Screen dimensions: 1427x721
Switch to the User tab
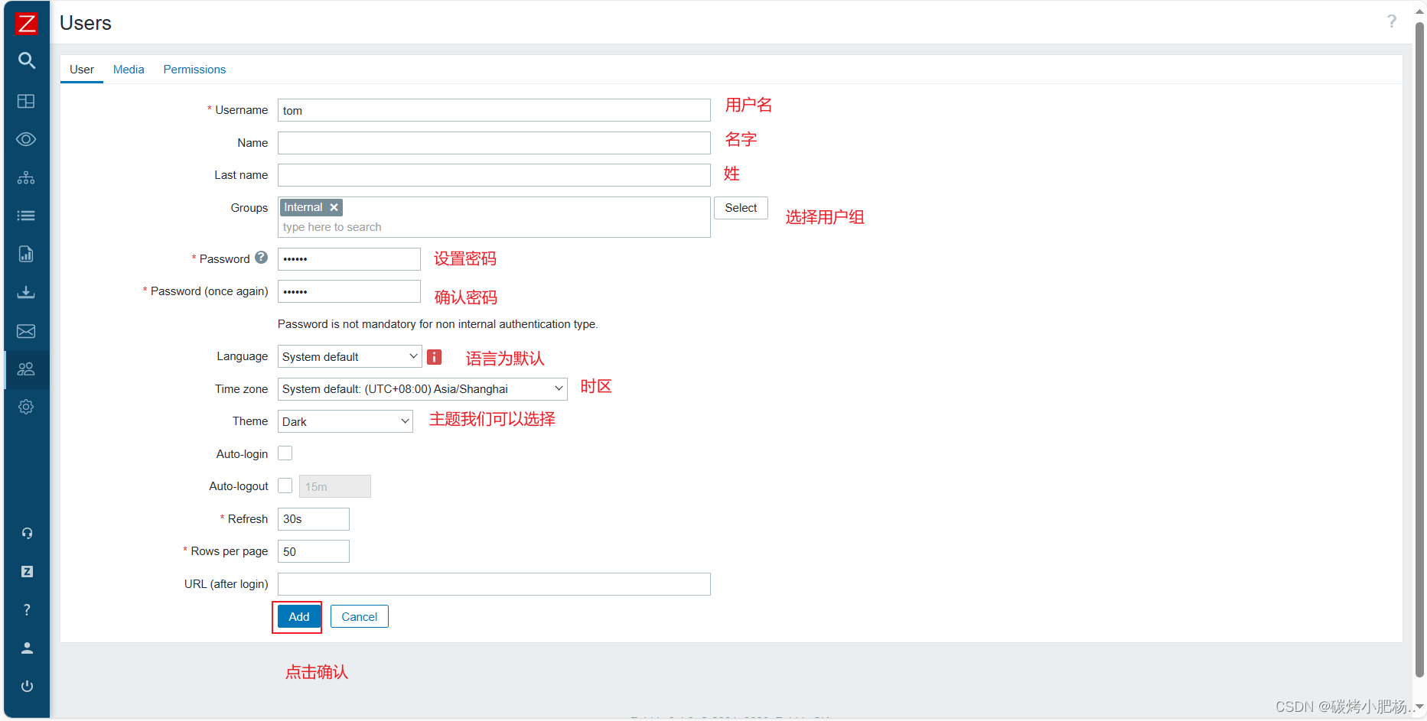click(x=82, y=70)
